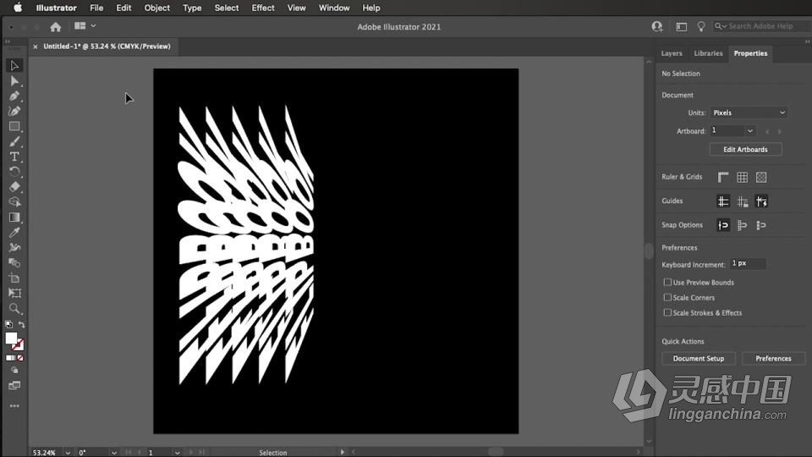812x457 pixels.
Task: Enable Scale Corners checkbox
Action: pos(667,297)
